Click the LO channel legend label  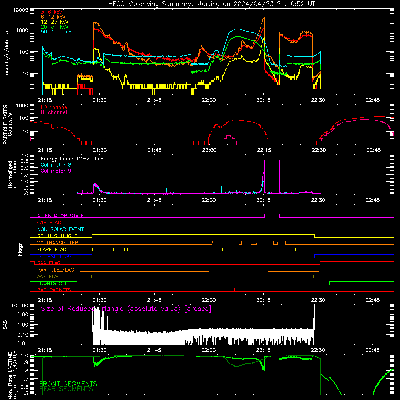click(55, 107)
